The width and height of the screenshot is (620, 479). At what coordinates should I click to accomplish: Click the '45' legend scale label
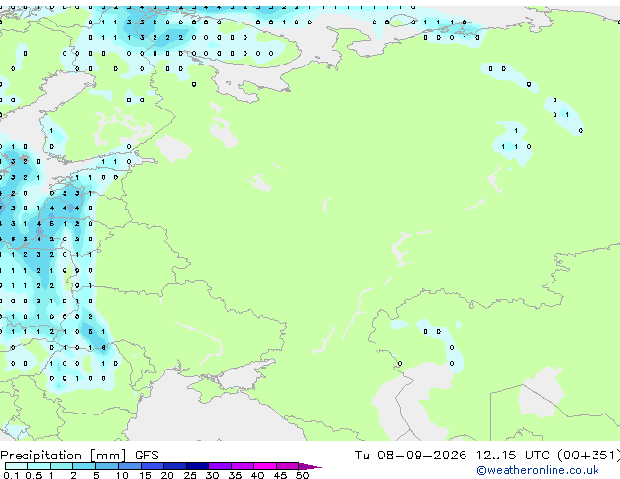click(280, 475)
